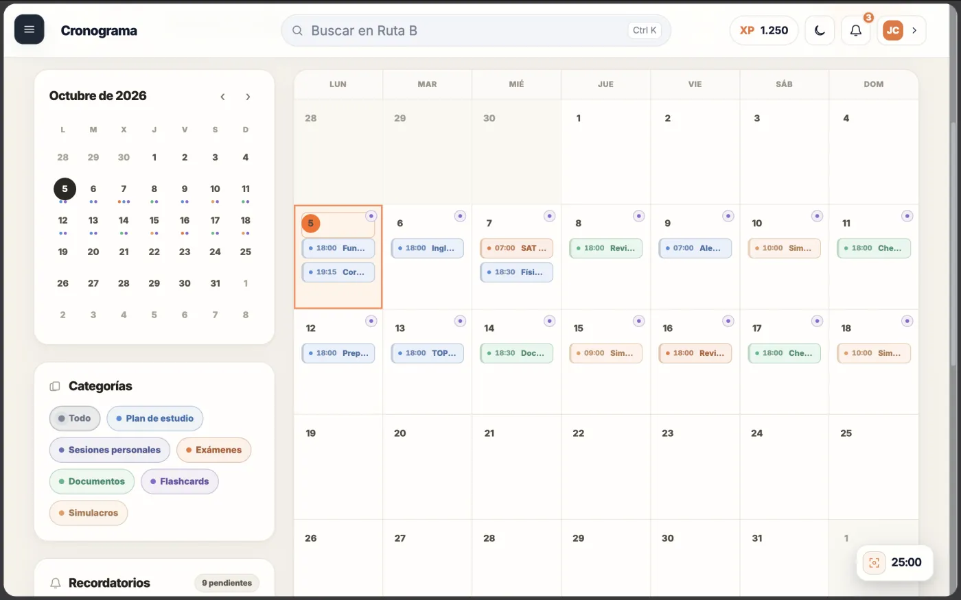Open the 07:00 SAT event on day 7
Image resolution: width=961 pixels, height=600 pixels.
point(517,248)
